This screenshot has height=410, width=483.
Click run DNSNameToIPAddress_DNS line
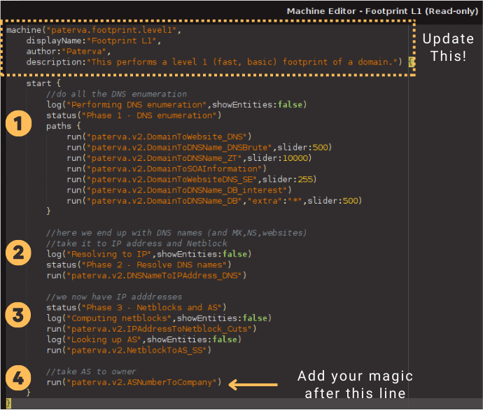(146, 276)
